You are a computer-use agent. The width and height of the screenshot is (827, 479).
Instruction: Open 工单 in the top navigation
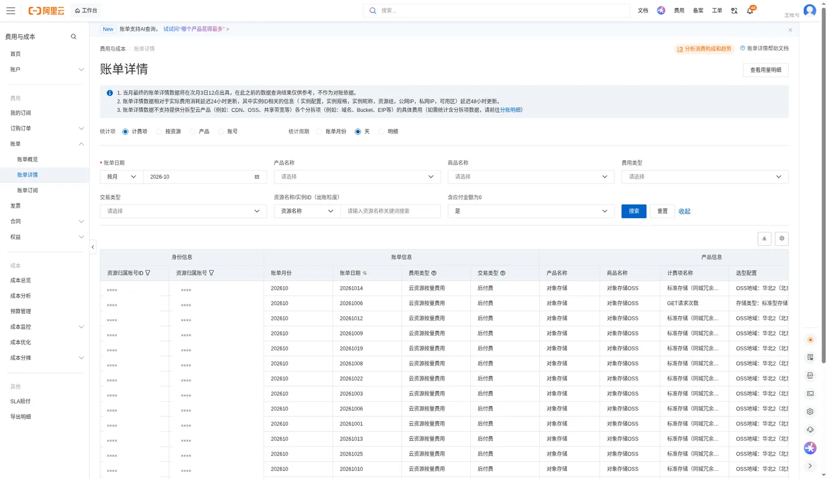pyautogui.click(x=717, y=11)
